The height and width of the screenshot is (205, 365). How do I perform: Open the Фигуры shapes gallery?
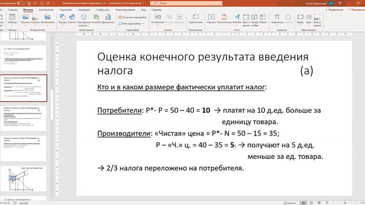63,19
